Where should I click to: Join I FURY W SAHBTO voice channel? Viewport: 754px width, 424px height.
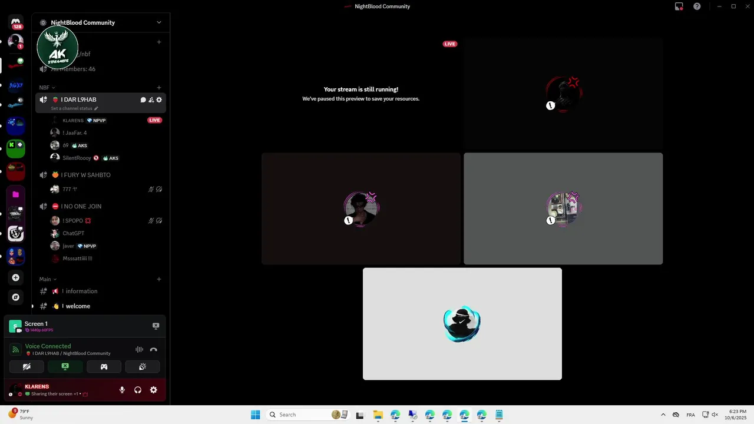pos(101,175)
